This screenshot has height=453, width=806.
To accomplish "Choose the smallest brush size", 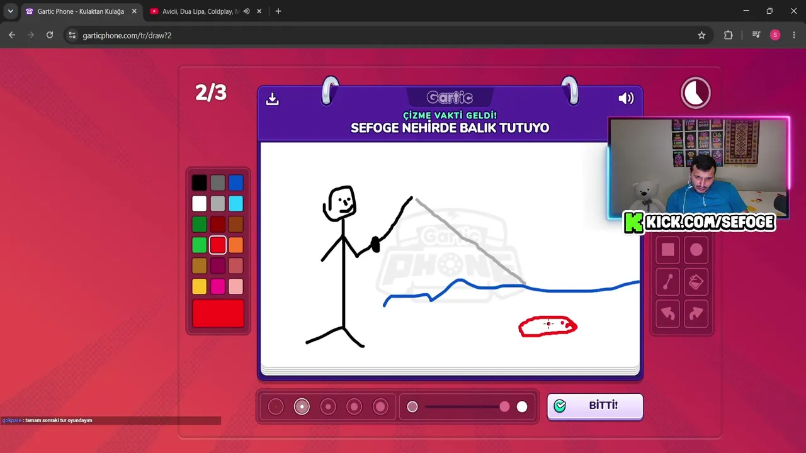I will [x=276, y=407].
